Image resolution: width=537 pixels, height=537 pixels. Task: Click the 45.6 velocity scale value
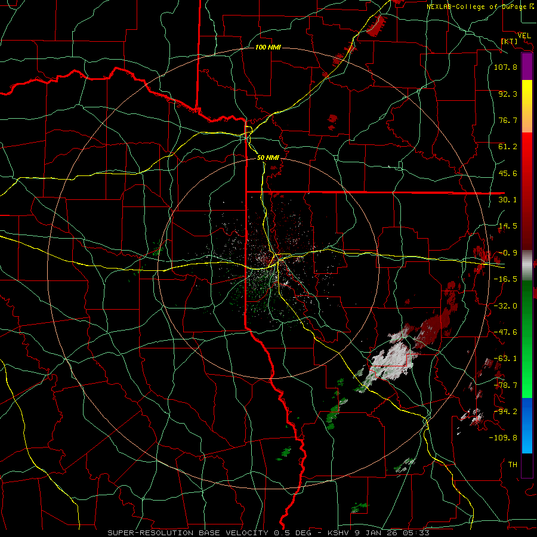pyautogui.click(x=508, y=173)
